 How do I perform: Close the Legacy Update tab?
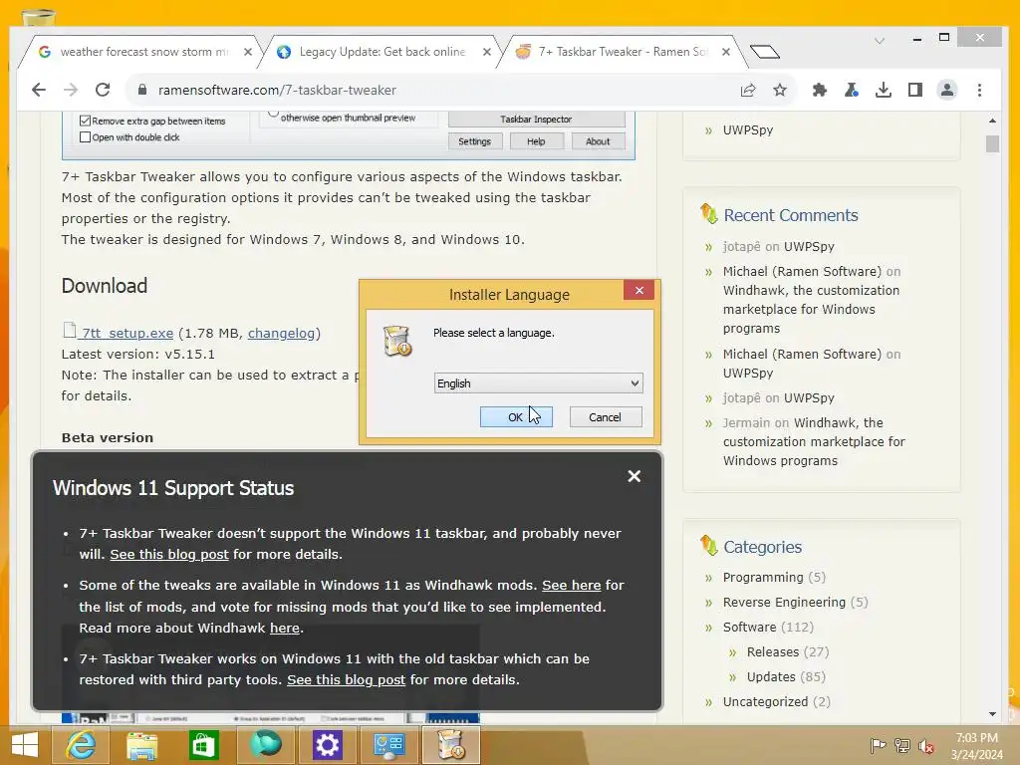point(486,52)
